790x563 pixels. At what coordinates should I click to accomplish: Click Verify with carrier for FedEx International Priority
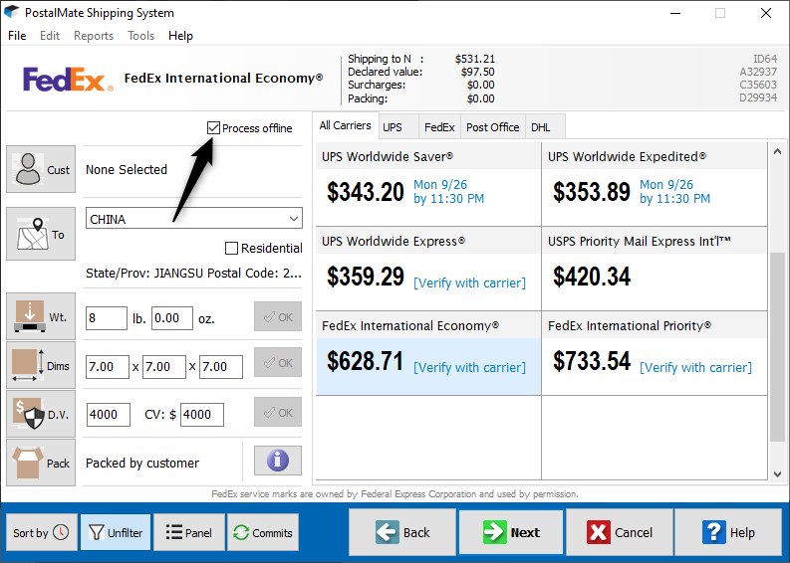coord(695,368)
